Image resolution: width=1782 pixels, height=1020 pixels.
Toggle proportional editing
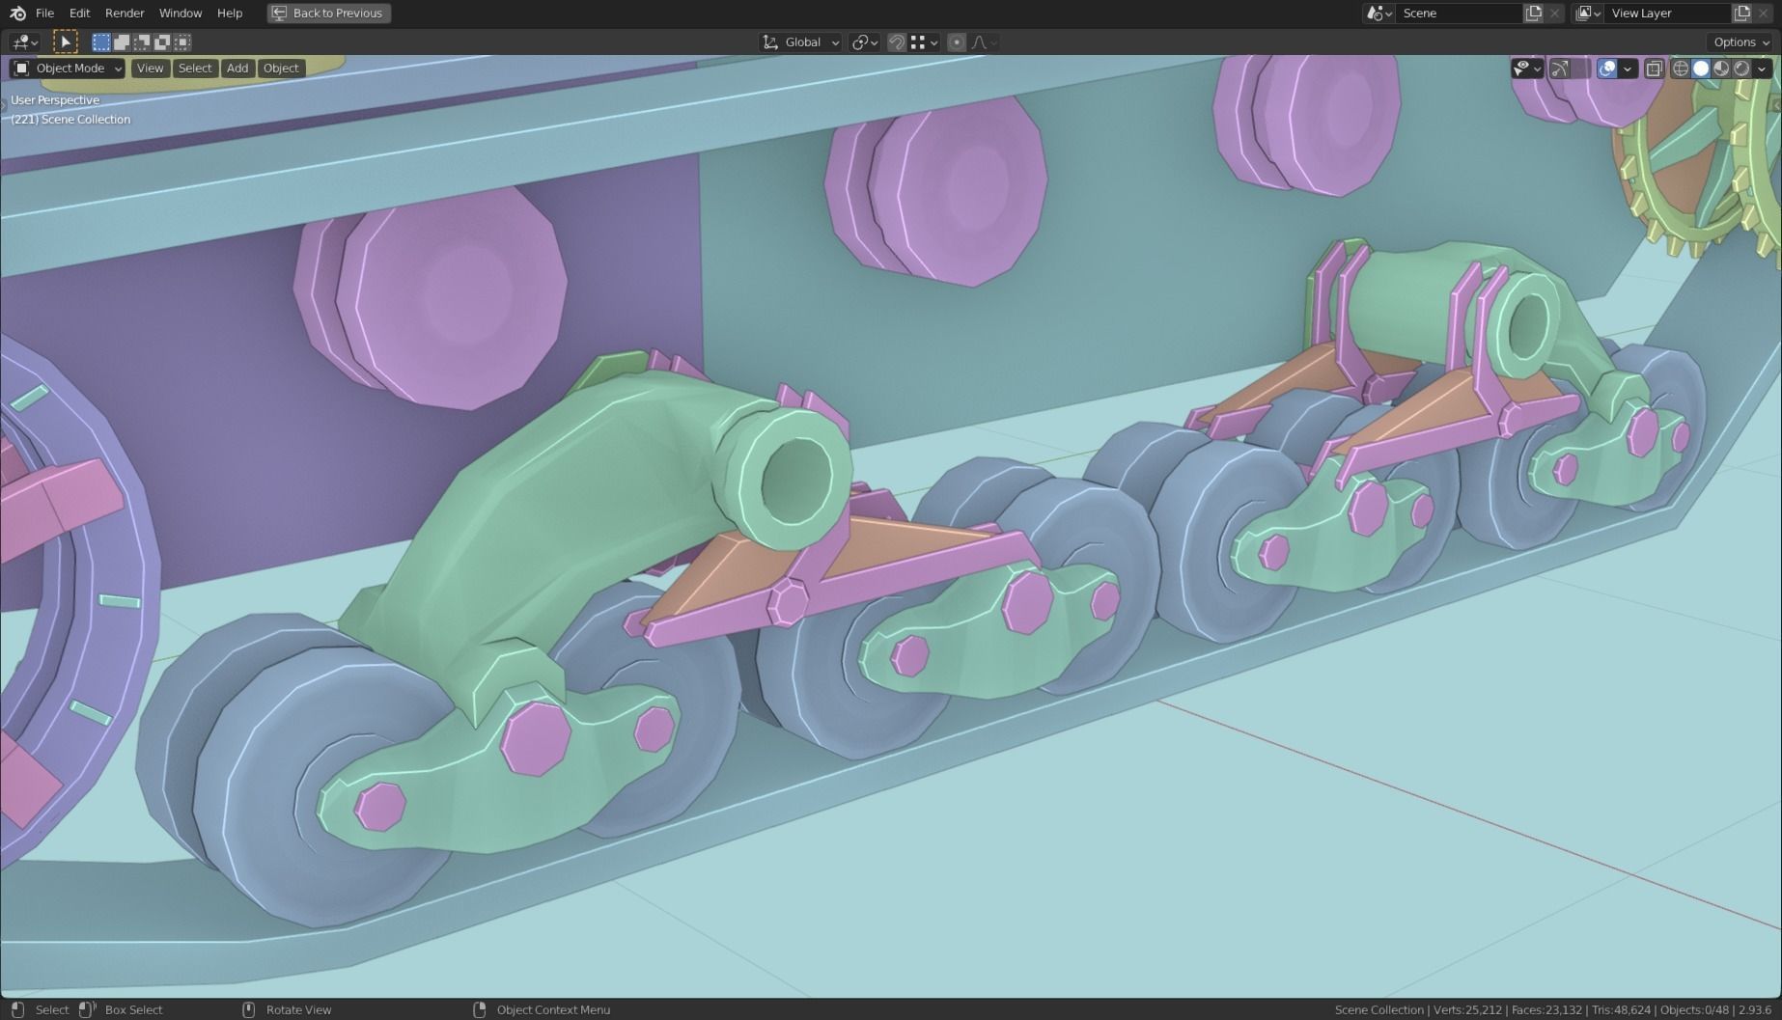tap(957, 41)
